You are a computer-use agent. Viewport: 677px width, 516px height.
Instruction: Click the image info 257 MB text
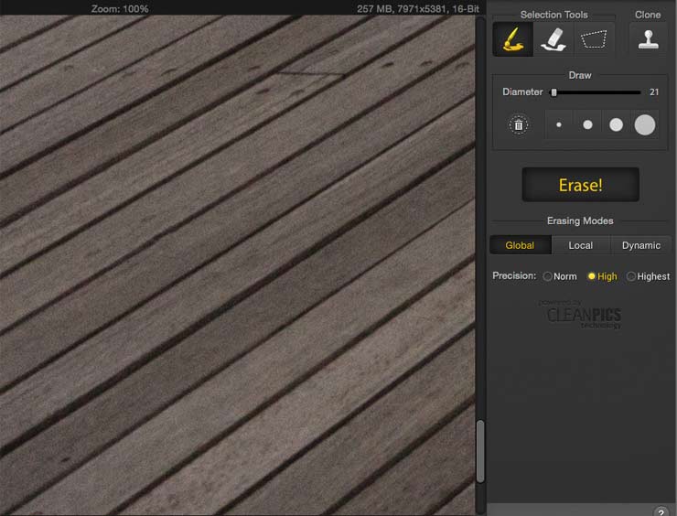418,8
